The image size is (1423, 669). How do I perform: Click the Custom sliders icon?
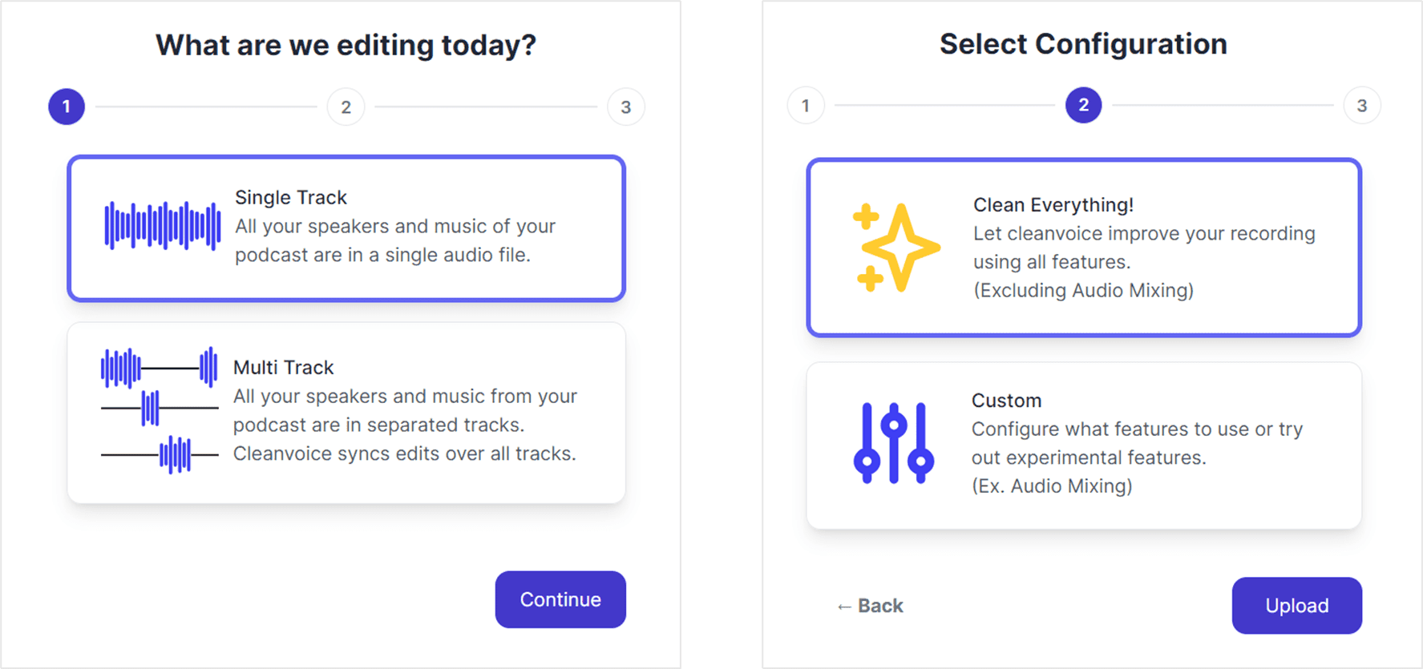[x=893, y=443]
